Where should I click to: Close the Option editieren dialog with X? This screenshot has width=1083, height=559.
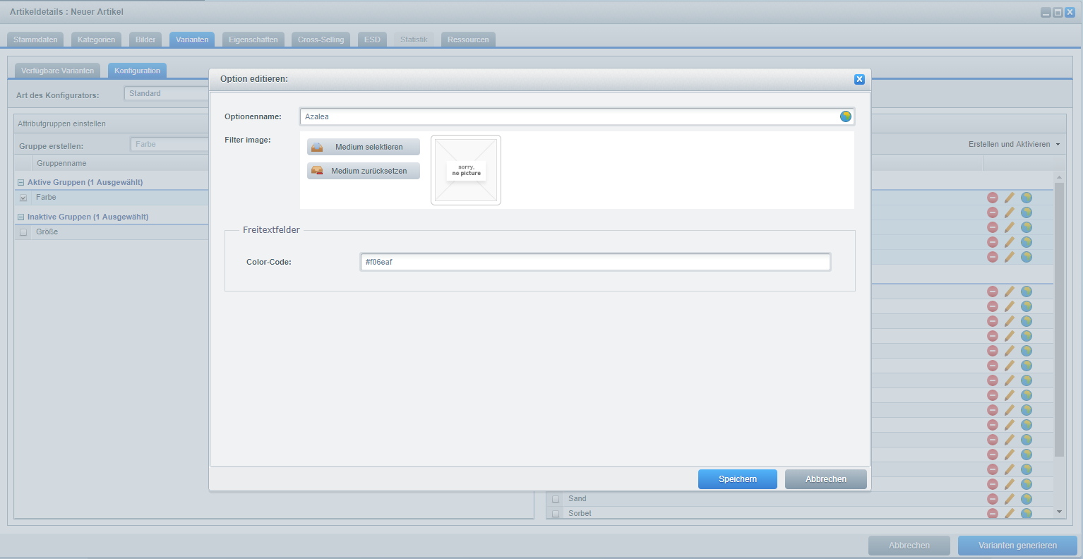pyautogui.click(x=859, y=79)
